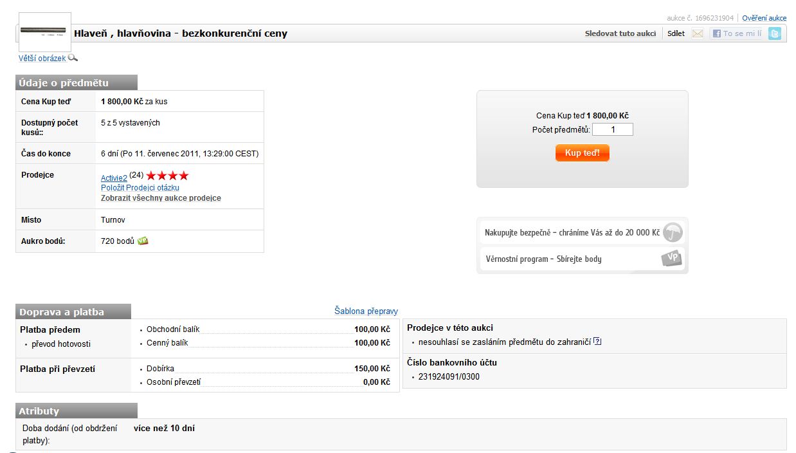Click the Twitter share icon
Viewport: 796px width, 453px height.
tap(775, 33)
